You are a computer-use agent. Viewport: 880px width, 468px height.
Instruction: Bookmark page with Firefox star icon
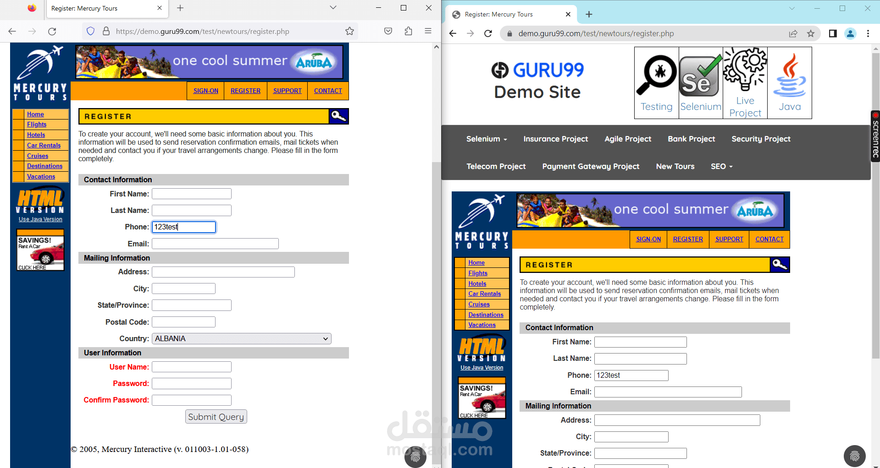[349, 31]
